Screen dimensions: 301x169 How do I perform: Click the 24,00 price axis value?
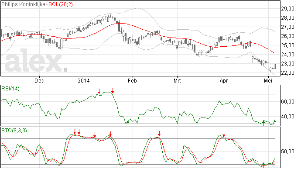tap(287, 55)
